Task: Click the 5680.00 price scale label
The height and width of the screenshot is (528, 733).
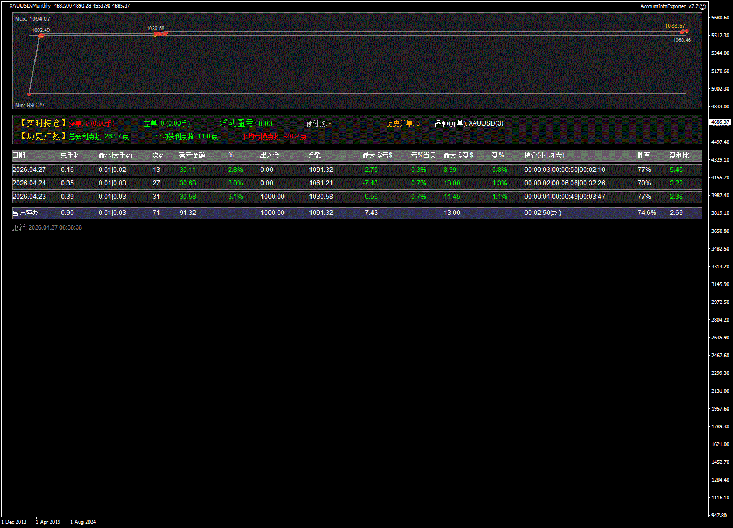Action: [x=720, y=18]
